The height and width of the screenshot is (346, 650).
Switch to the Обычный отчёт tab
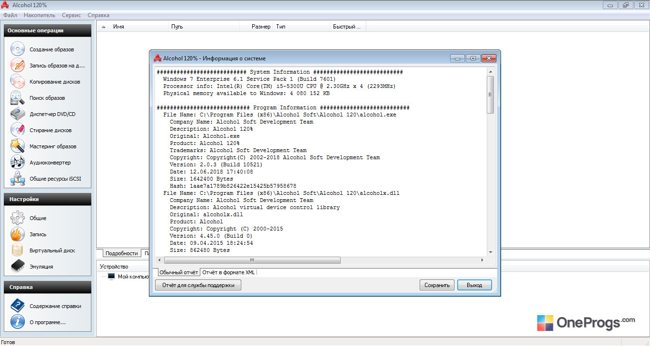pos(178,272)
